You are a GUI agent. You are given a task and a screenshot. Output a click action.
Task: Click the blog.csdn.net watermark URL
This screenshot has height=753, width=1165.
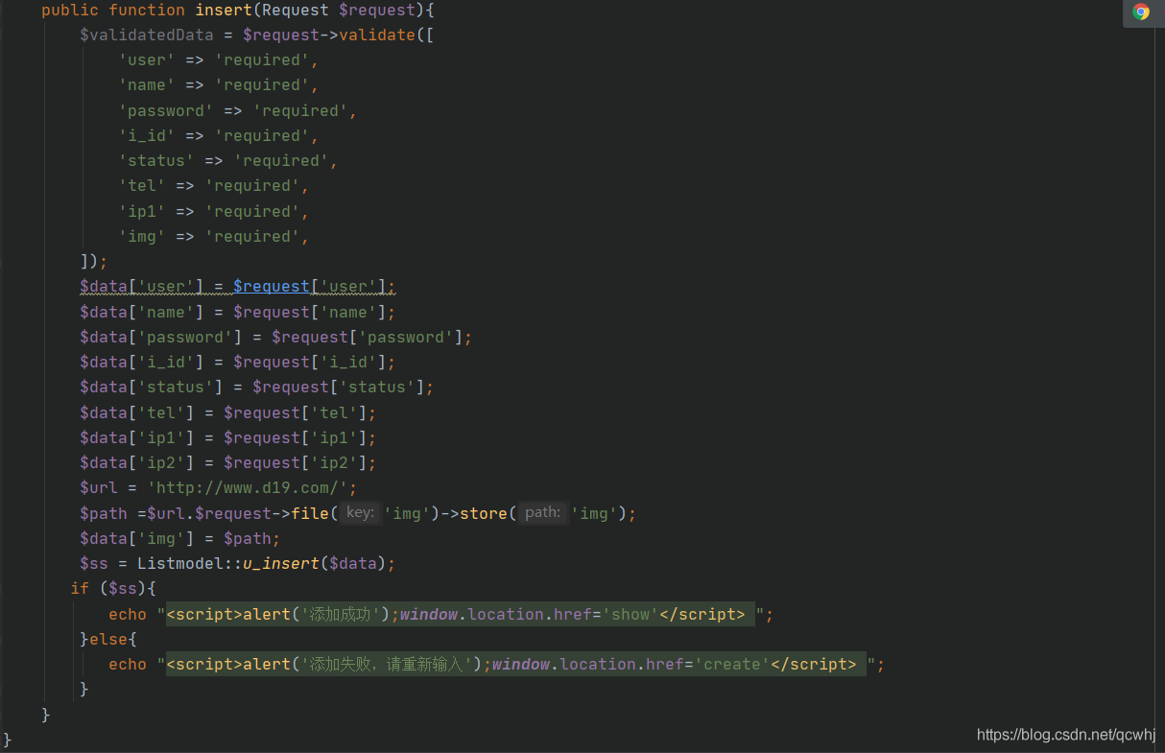tap(1065, 735)
